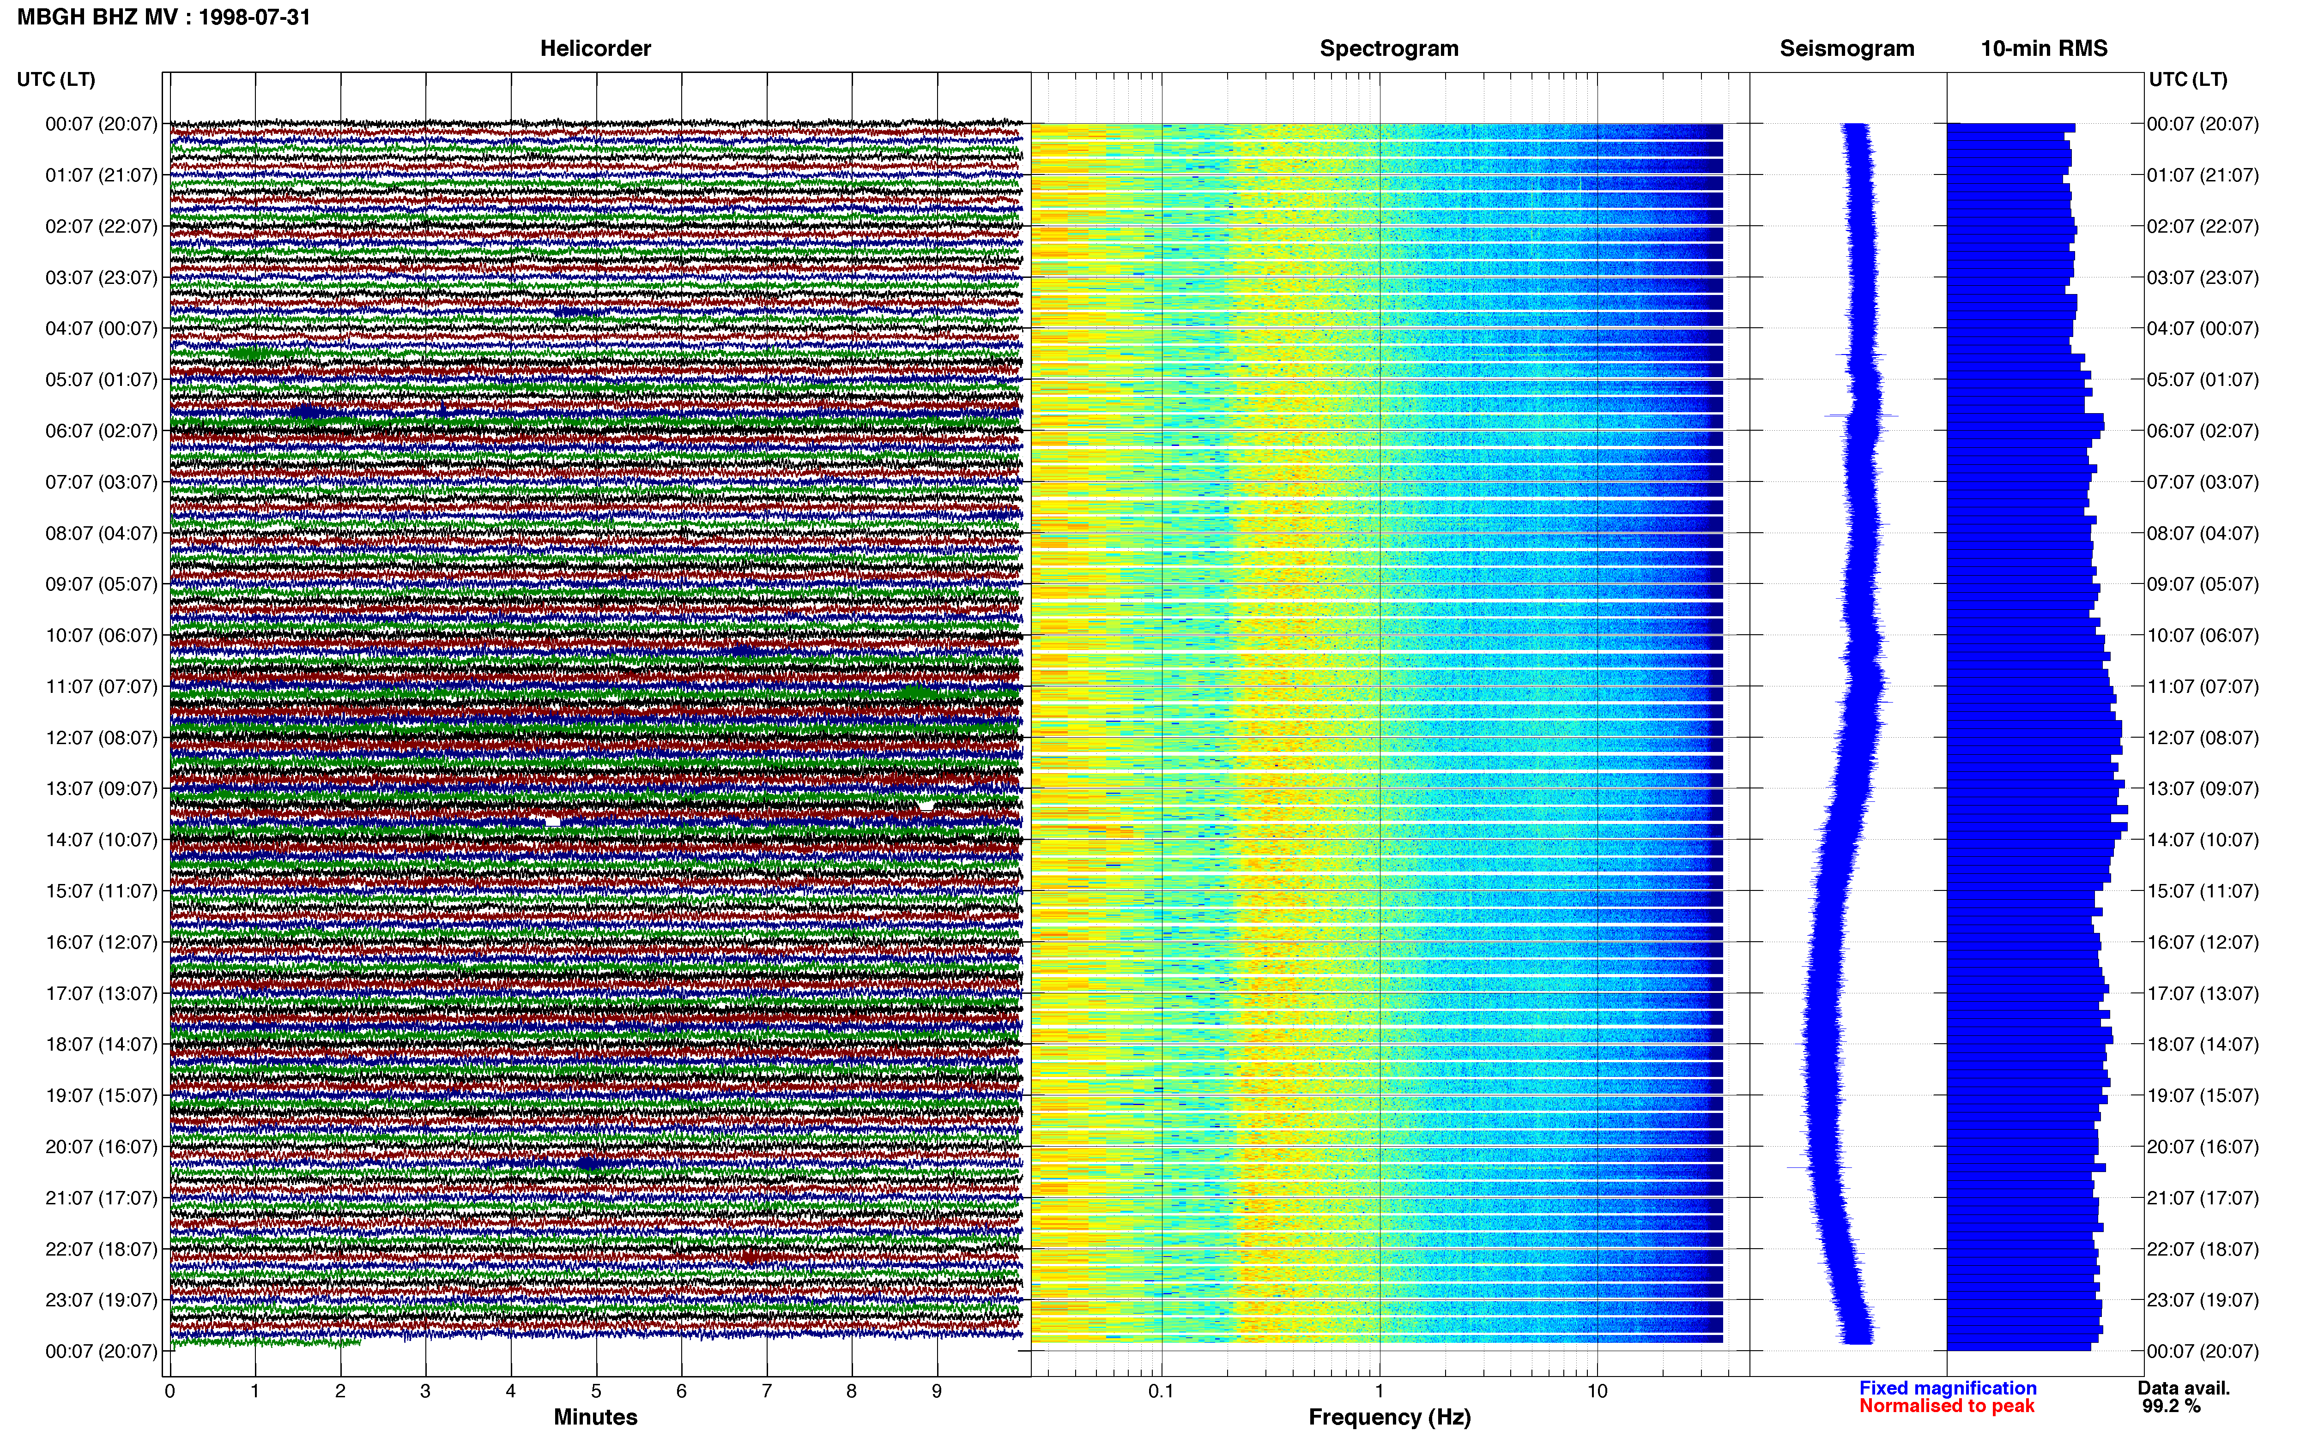Screen dimensions: 2318x1449
Task: Click the 10 tick on the Frequency axis
Action: coord(1597,1391)
